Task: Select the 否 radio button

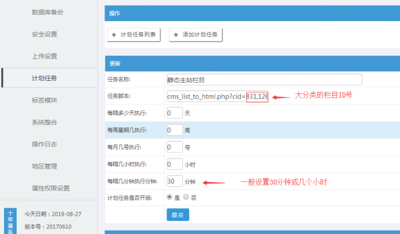Action: [185, 197]
